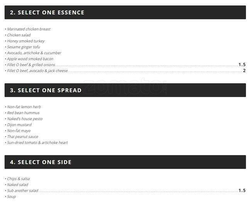Screen dimensions: 251x208
Task: Select Sun-dried tomato & artichoke heart
Action: point(37,143)
